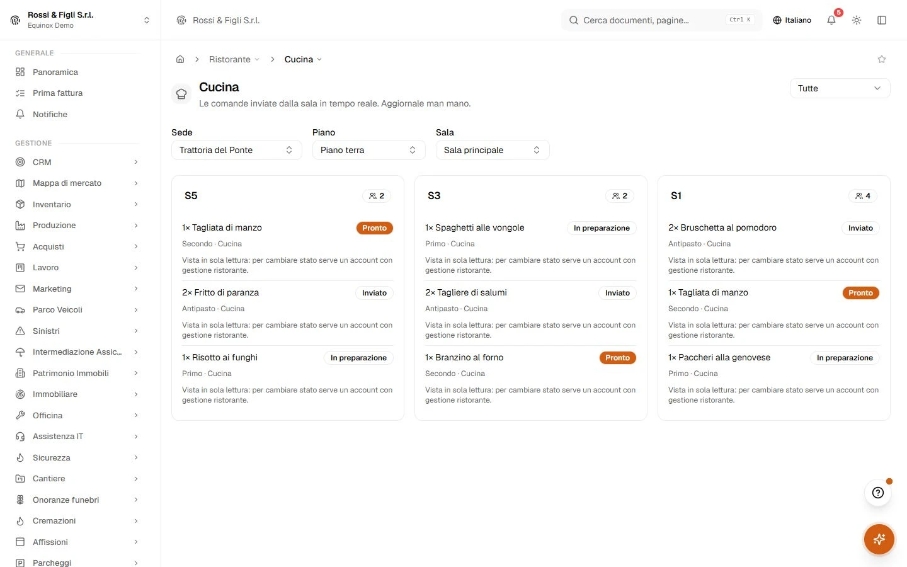This screenshot has height=567, width=907.
Task: Focus the Cerca documenti search field
Action: click(x=661, y=20)
